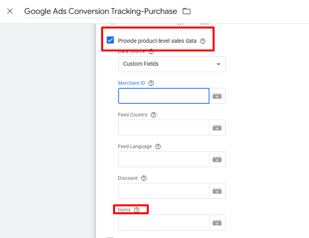This screenshot has width=309, height=238.
Task: Click the Feed Country help icon
Action: tap(154, 115)
